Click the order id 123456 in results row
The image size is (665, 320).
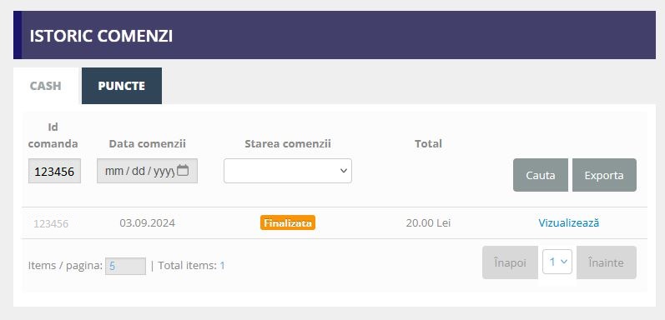click(51, 224)
